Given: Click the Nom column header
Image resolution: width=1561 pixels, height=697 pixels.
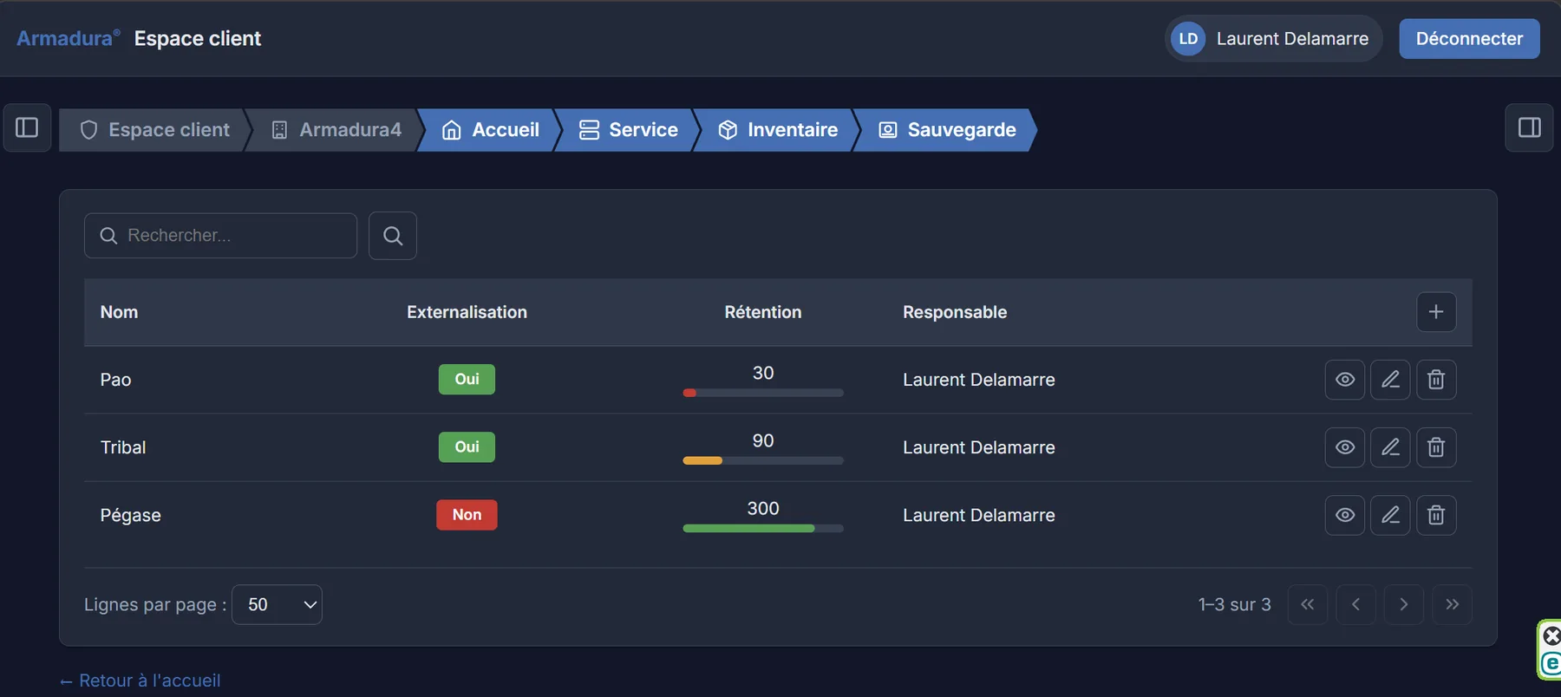Looking at the screenshot, I should [x=119, y=312].
